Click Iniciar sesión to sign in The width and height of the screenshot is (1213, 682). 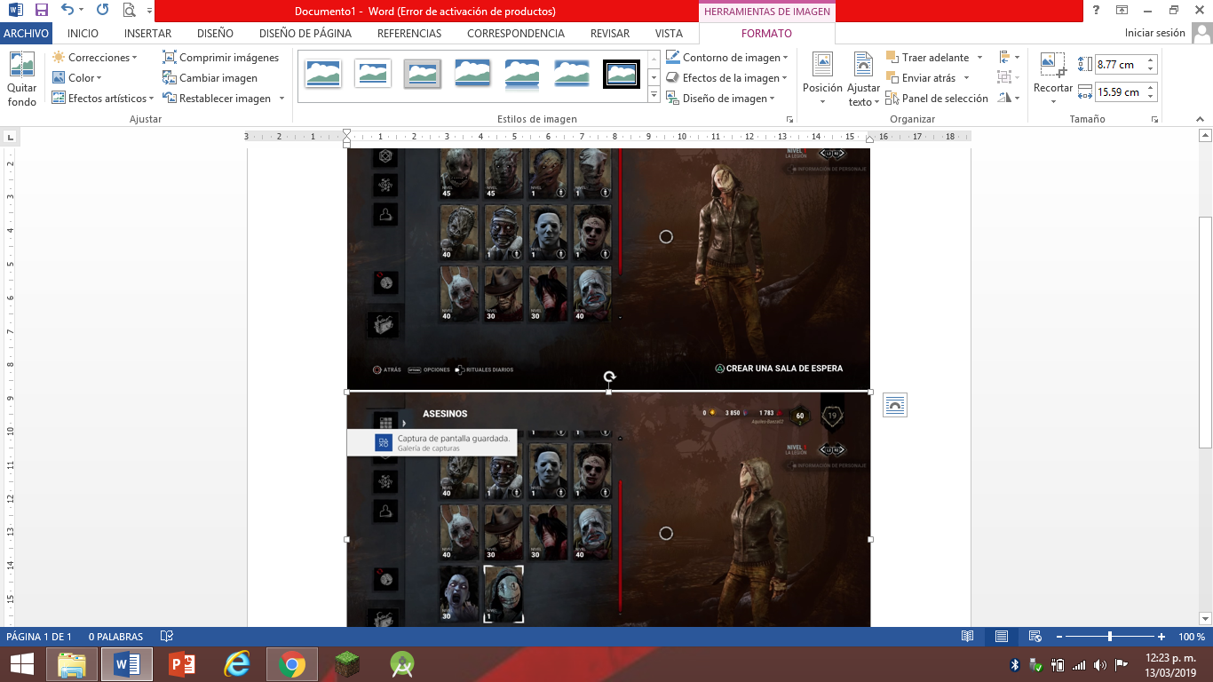pyautogui.click(x=1154, y=34)
